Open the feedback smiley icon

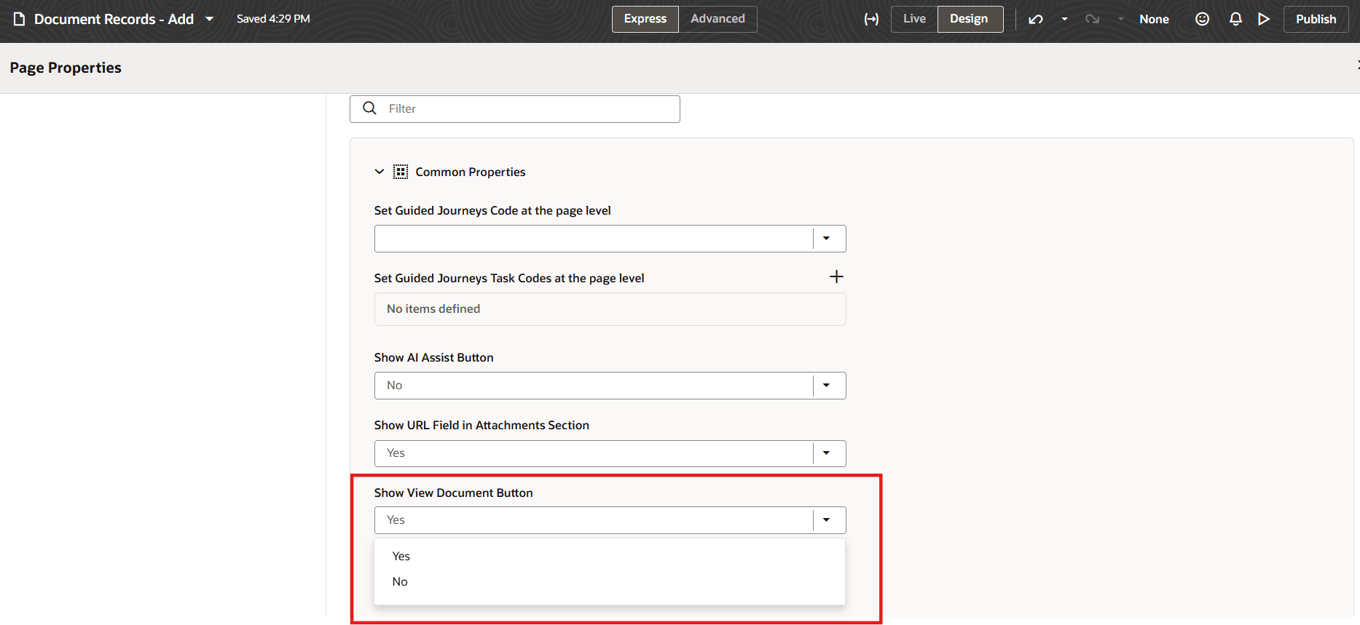(x=1203, y=19)
